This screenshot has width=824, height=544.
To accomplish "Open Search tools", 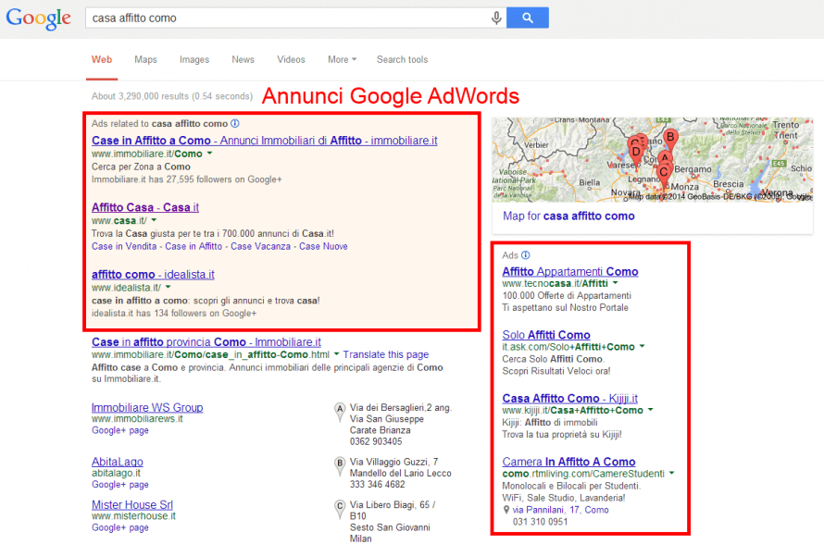I will tap(402, 60).
